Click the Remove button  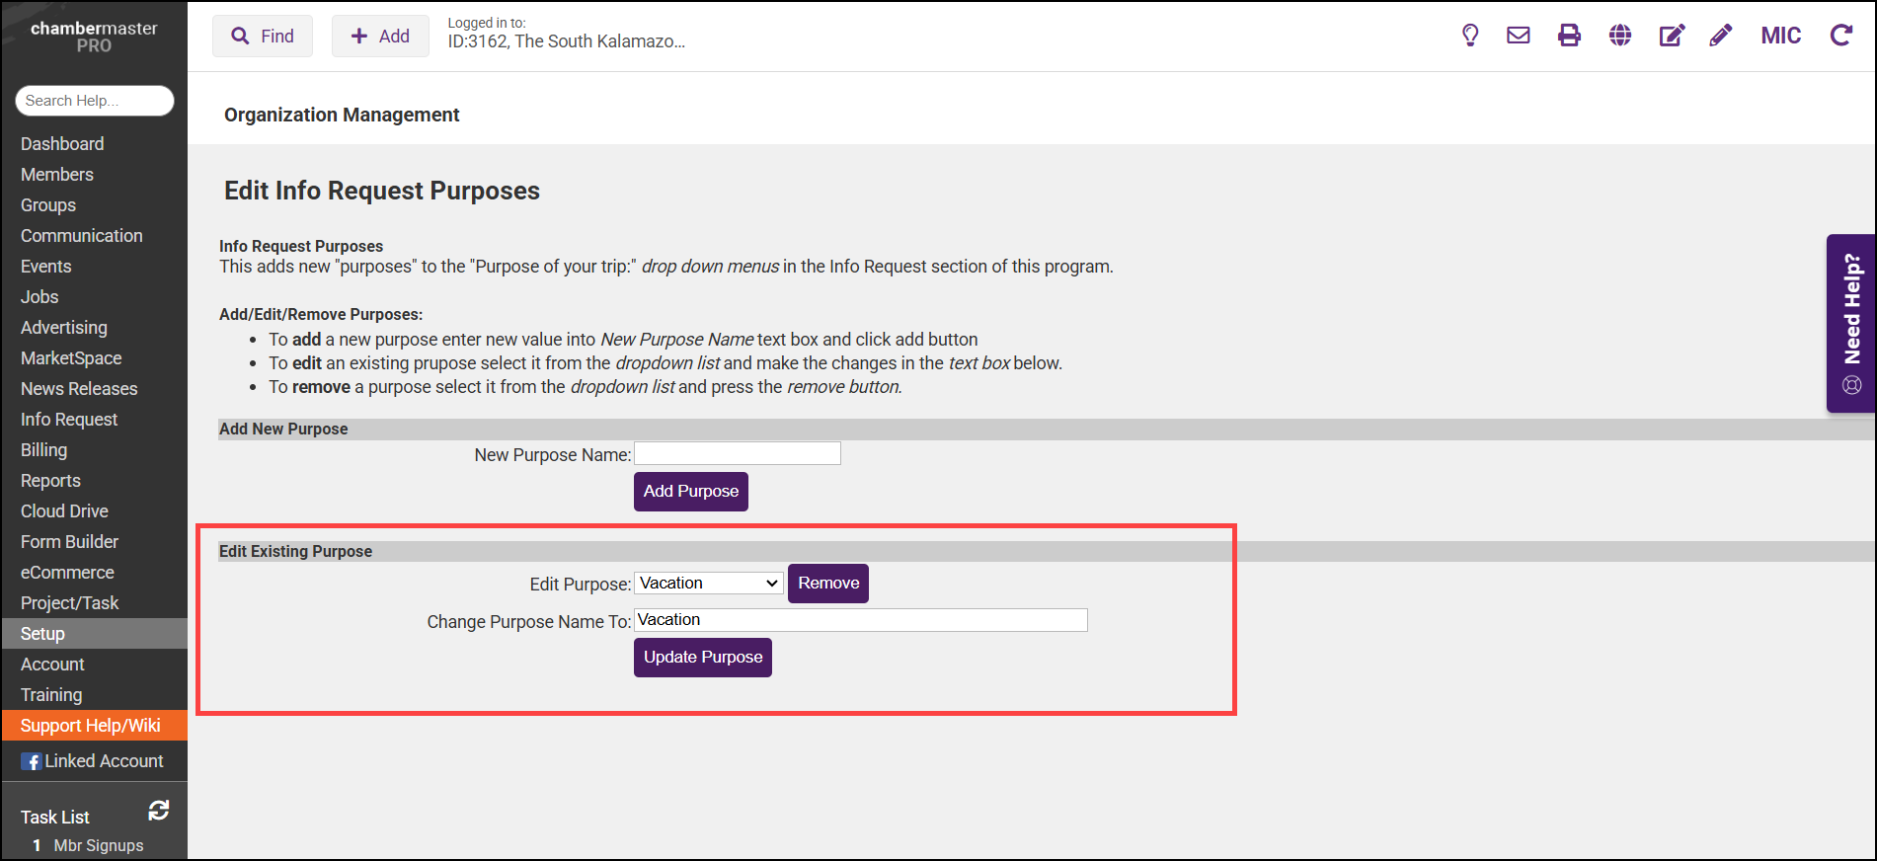point(827,584)
